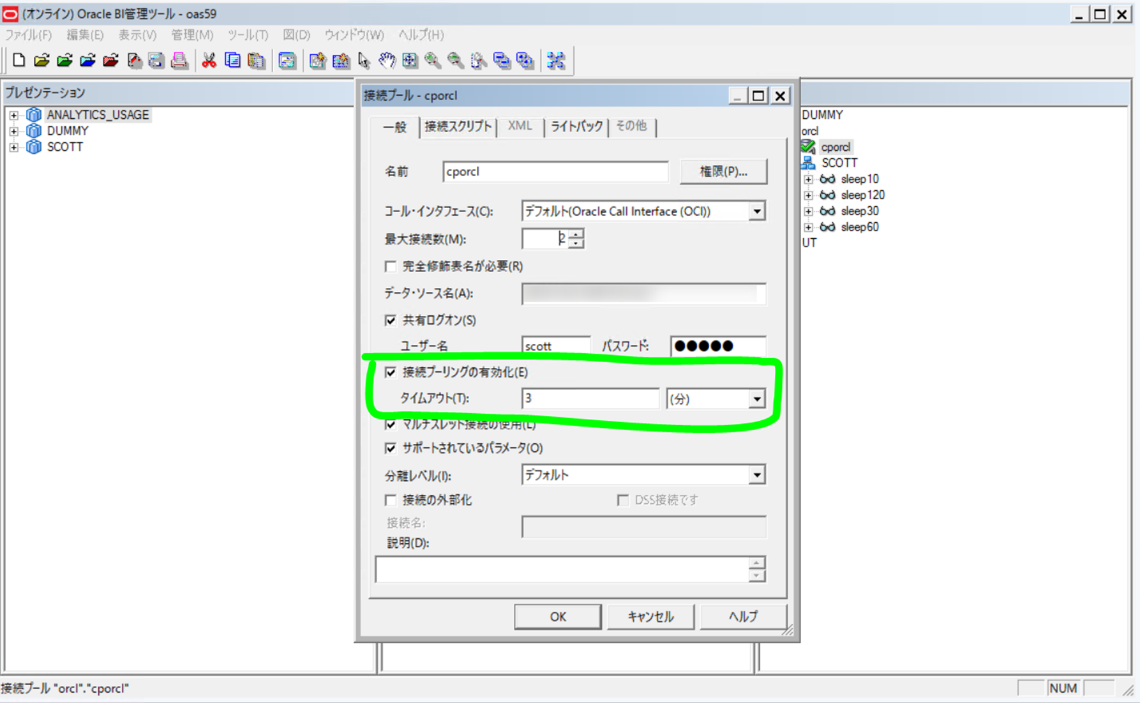Open the isolation level dropdown
The height and width of the screenshot is (703, 1140).
[x=756, y=475]
